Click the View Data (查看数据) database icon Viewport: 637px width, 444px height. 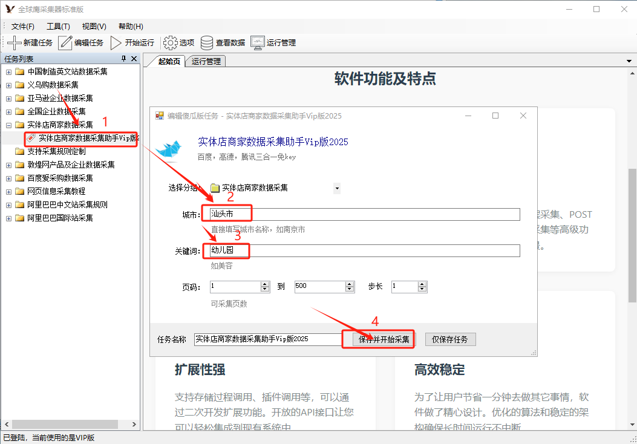point(207,43)
